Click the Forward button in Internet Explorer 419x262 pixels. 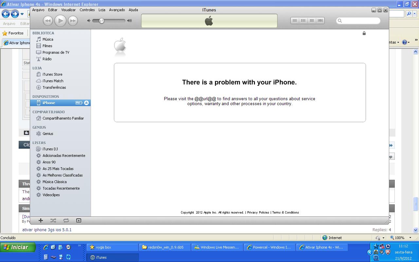15,14
